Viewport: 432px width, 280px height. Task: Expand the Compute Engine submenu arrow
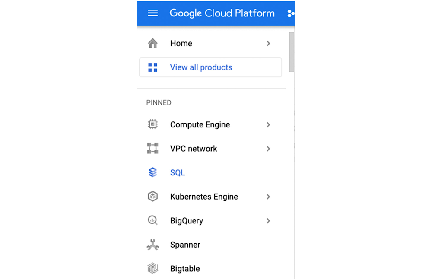[268, 124]
